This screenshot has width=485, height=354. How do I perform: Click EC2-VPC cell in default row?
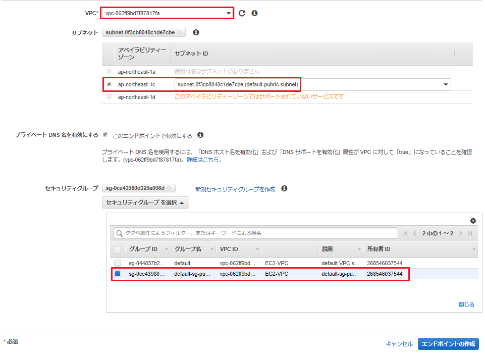277,263
